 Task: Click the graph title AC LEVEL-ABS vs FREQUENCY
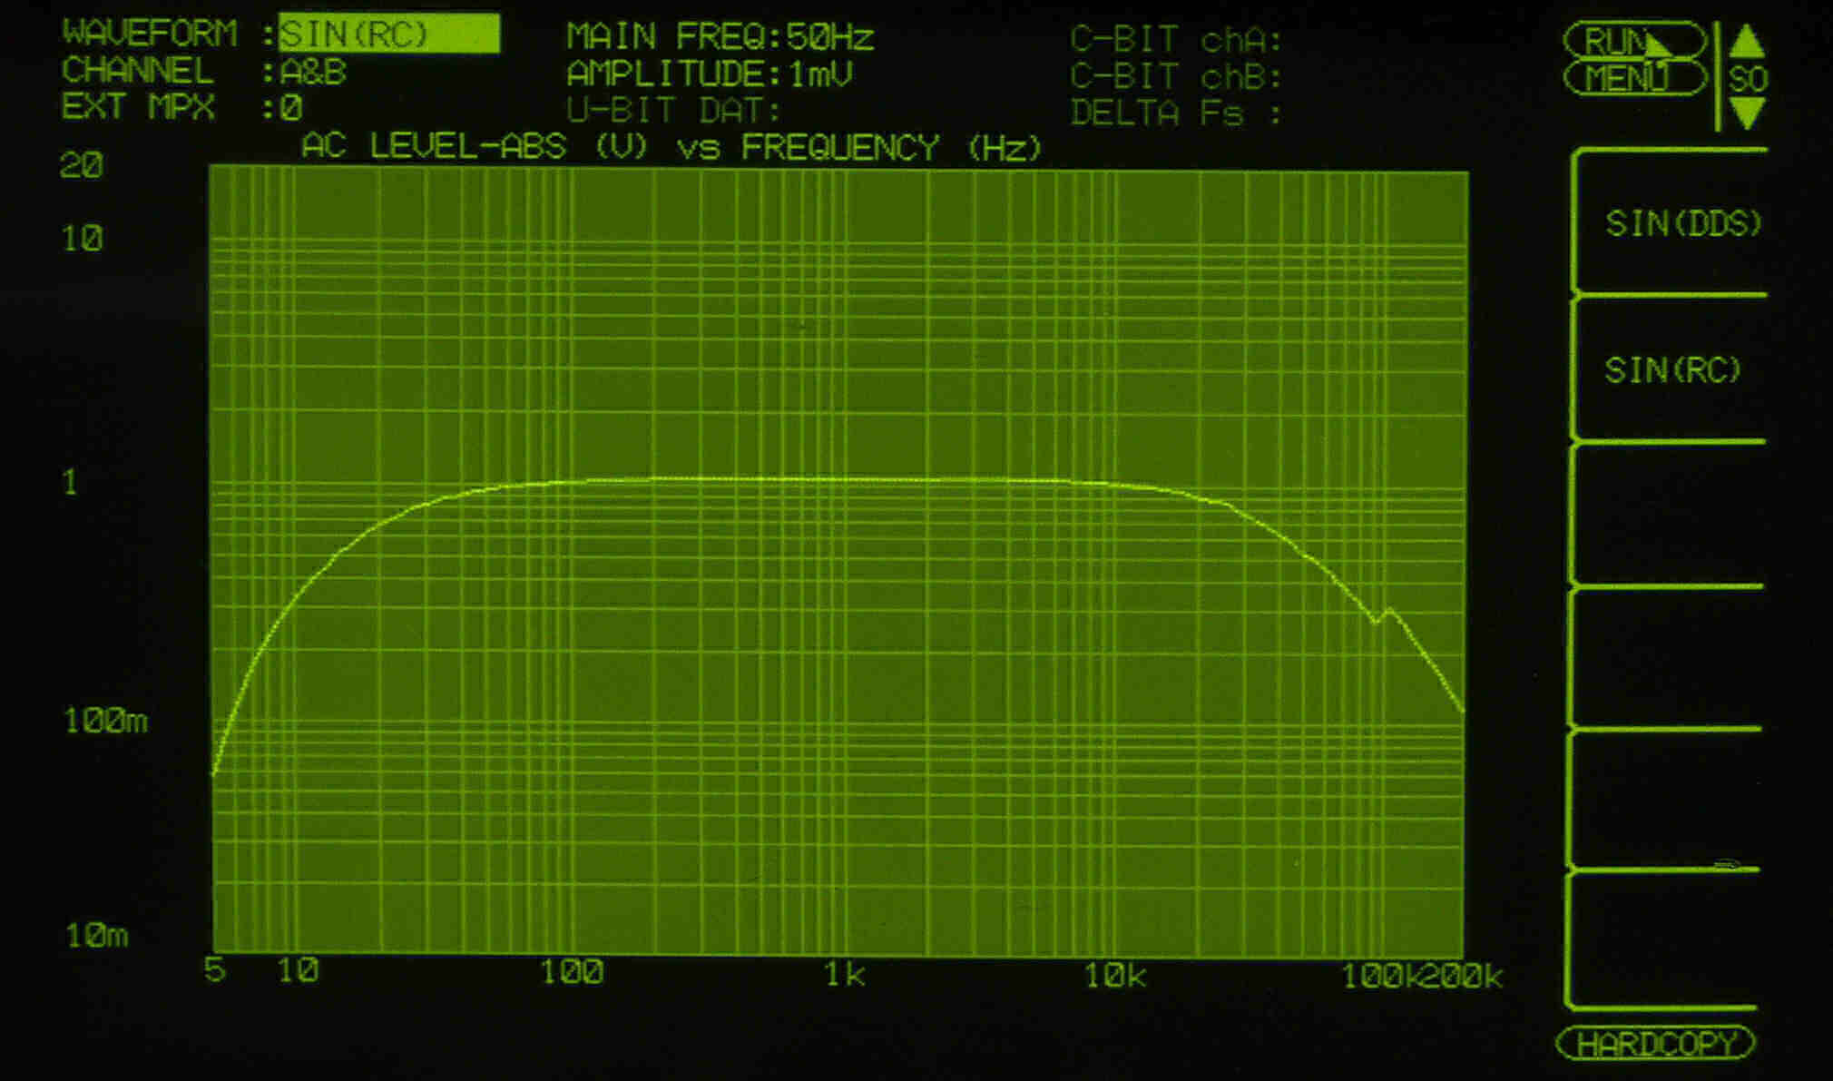click(x=671, y=147)
